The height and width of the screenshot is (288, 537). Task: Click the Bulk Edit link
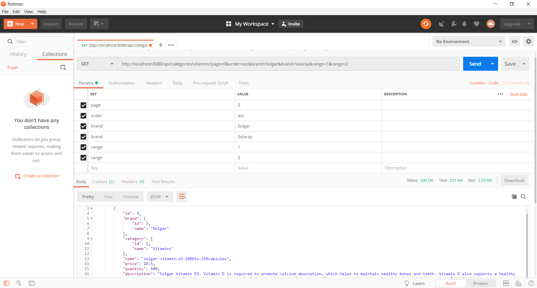point(519,94)
